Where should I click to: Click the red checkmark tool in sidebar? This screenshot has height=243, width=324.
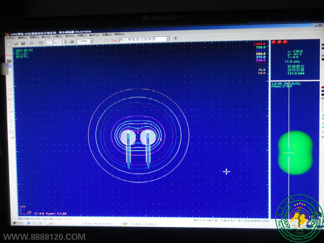(x=10, y=111)
